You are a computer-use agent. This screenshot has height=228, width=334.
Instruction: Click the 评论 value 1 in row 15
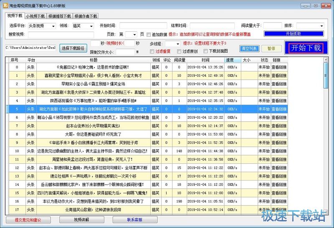point(166,193)
